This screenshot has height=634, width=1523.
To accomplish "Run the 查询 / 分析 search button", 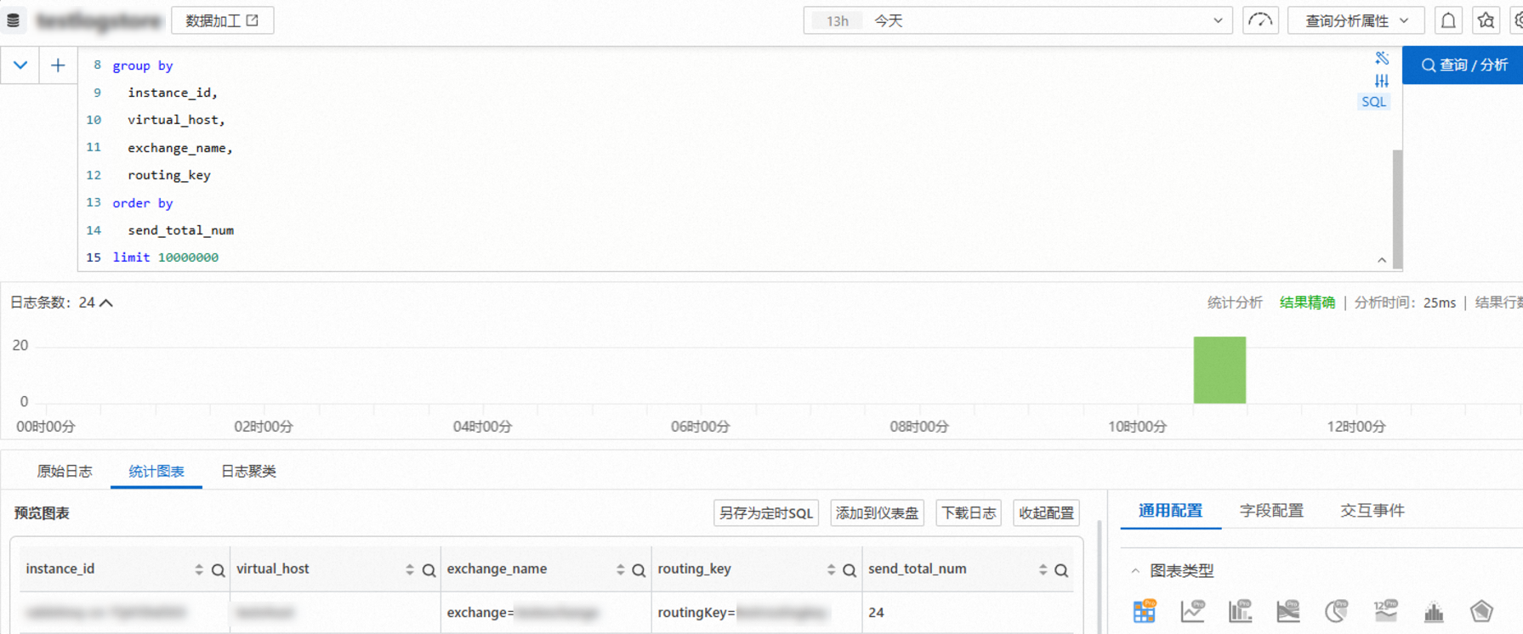I will click(1463, 65).
